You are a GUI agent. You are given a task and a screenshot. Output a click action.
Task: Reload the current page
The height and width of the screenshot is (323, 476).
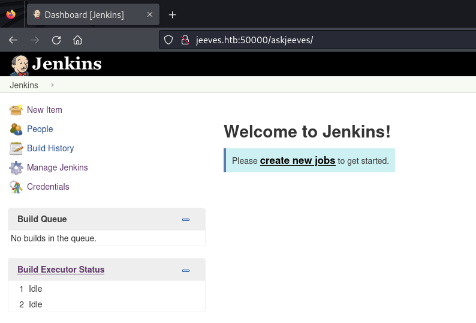56,40
